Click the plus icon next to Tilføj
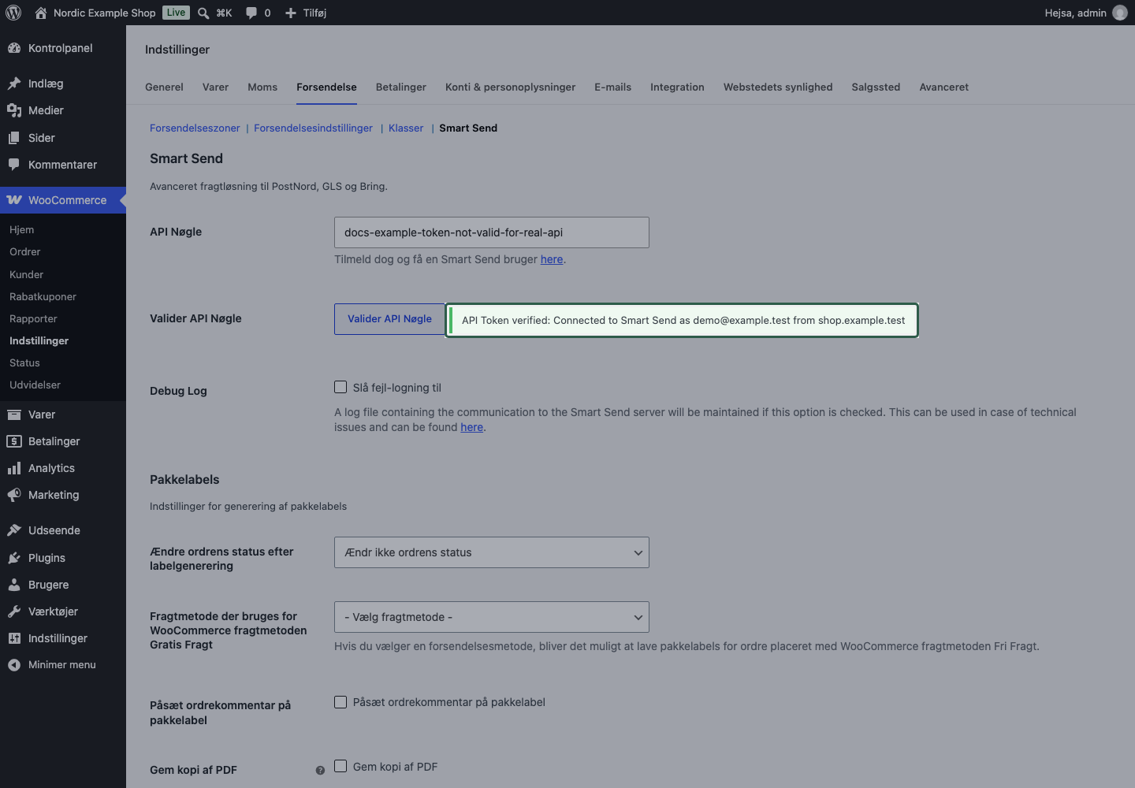The image size is (1135, 788). coord(291,13)
